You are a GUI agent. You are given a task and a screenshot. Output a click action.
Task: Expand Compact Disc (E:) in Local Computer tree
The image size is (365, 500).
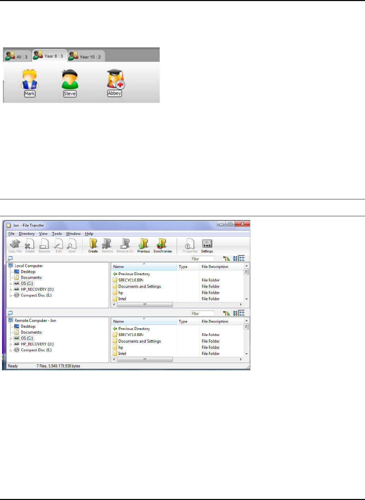point(11,295)
